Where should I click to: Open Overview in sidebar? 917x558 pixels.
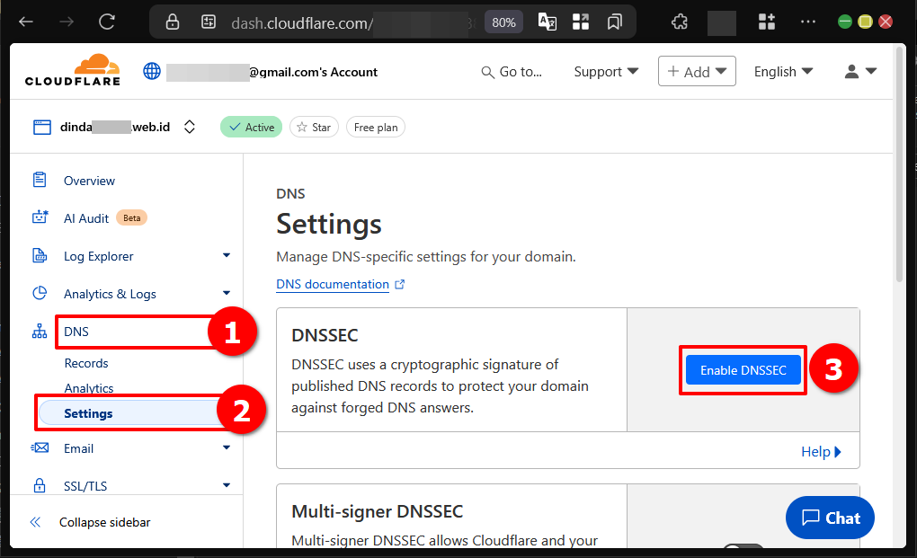(x=90, y=181)
